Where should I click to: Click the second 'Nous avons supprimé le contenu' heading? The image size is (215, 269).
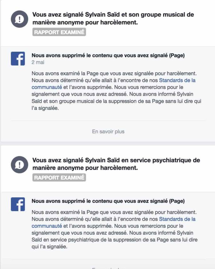click(108, 201)
